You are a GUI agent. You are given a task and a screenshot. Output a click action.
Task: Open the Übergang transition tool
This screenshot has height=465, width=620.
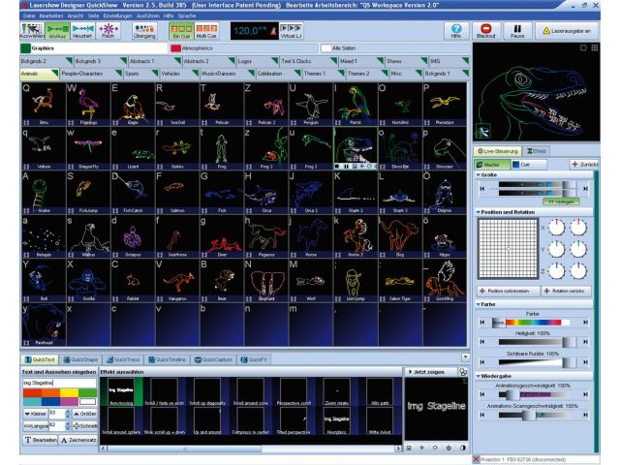click(x=144, y=31)
